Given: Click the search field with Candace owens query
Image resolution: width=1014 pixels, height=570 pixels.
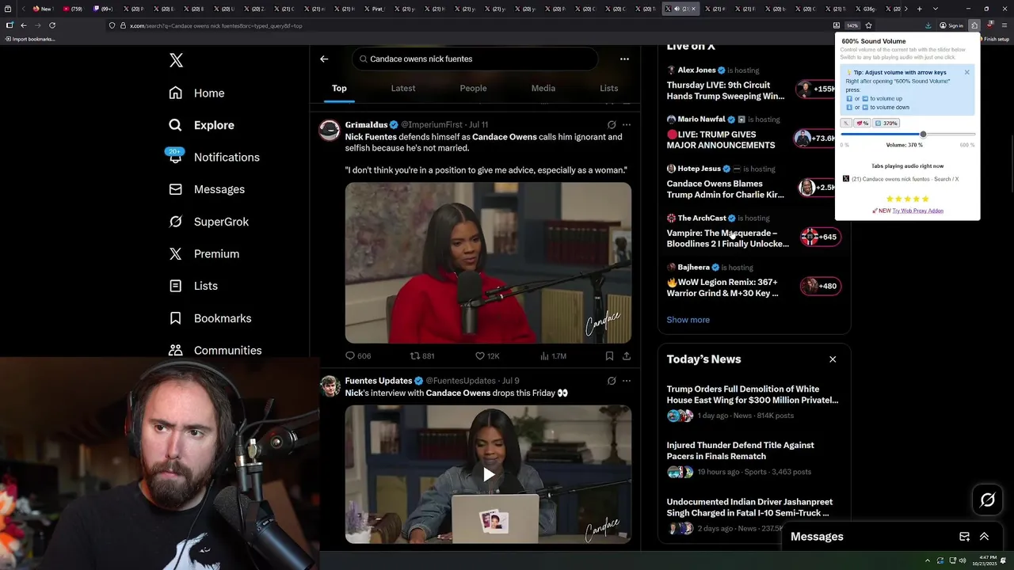Looking at the screenshot, I should point(475,59).
